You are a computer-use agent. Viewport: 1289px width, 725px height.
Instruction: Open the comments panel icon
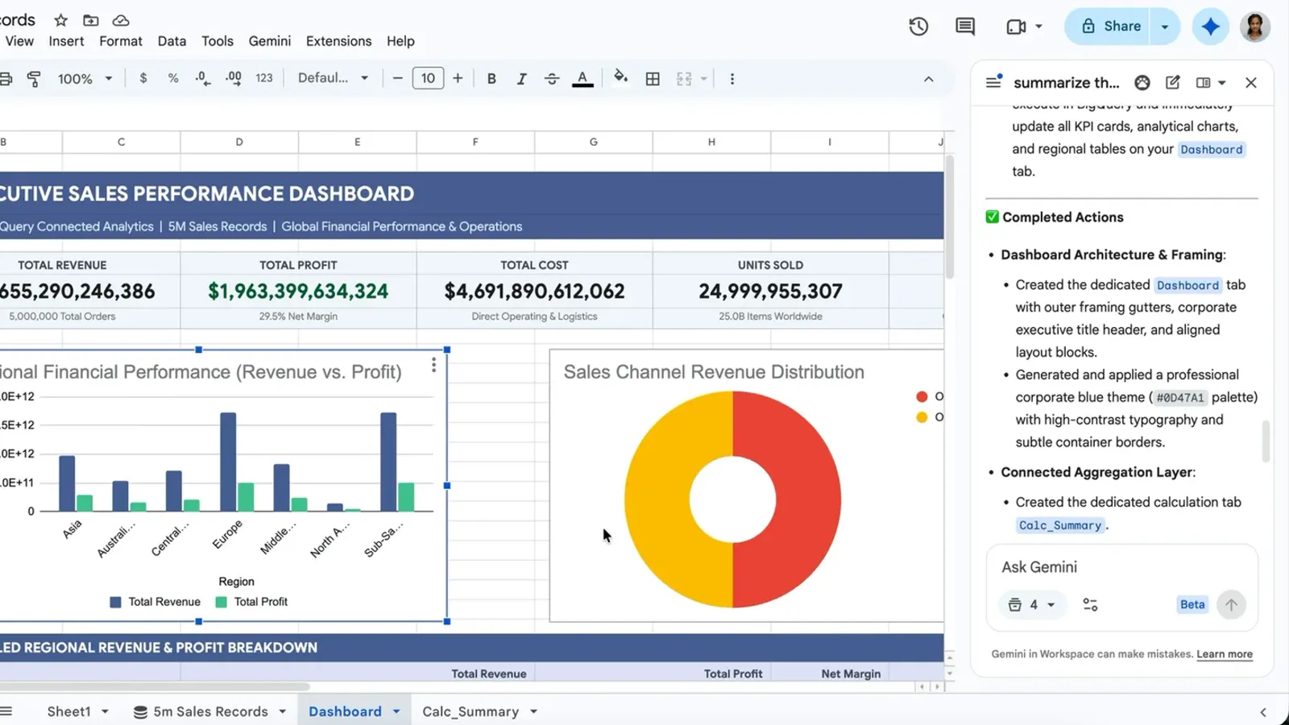click(965, 27)
